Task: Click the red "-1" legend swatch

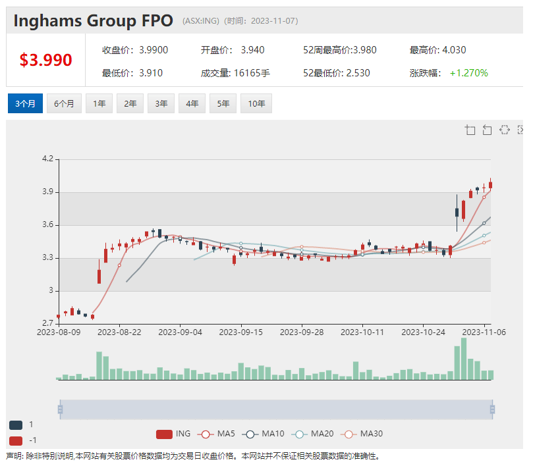Action: [x=16, y=440]
